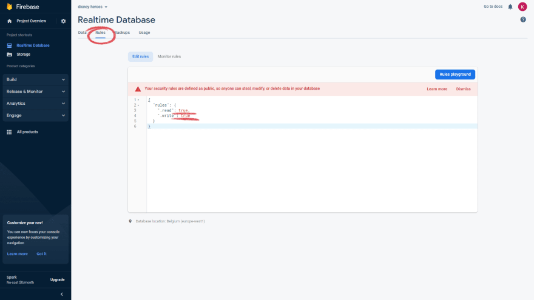
Task: Click the "rules": { line in editor
Action: (x=164, y=105)
